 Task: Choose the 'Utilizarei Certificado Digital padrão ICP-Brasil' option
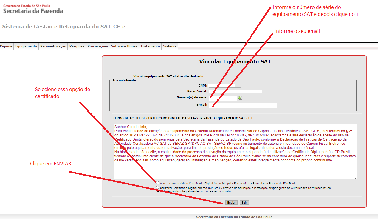(x=157, y=187)
